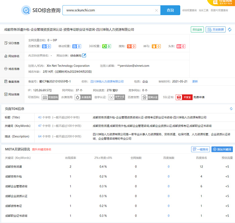
Task: Click the 免费申请 SSL link
Action: point(198,97)
